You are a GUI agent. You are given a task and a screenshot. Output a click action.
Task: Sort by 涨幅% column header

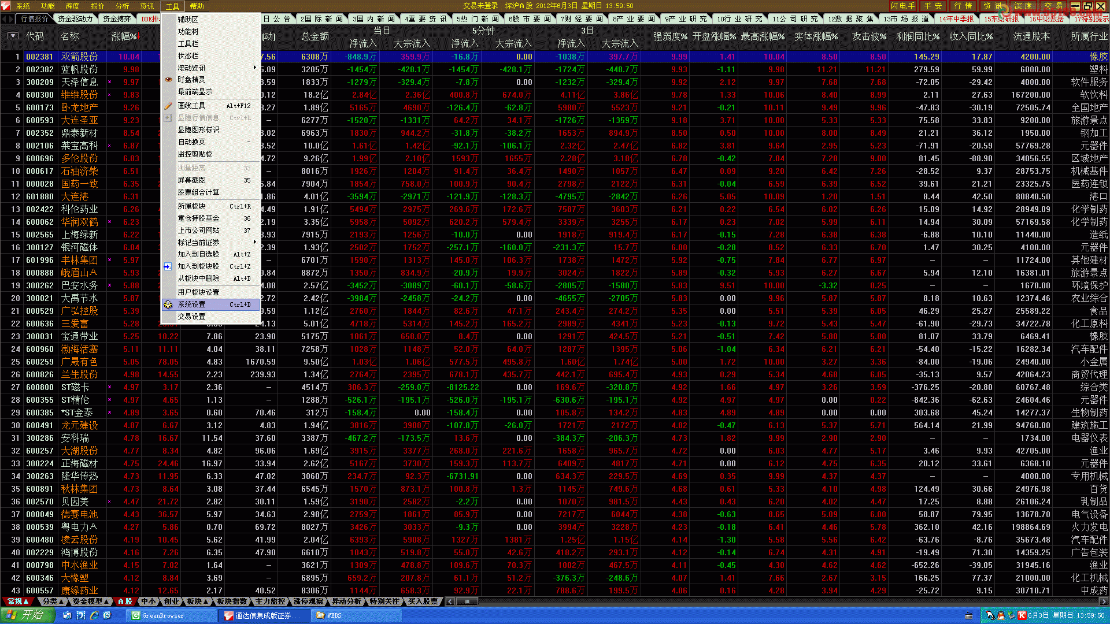(x=125, y=36)
